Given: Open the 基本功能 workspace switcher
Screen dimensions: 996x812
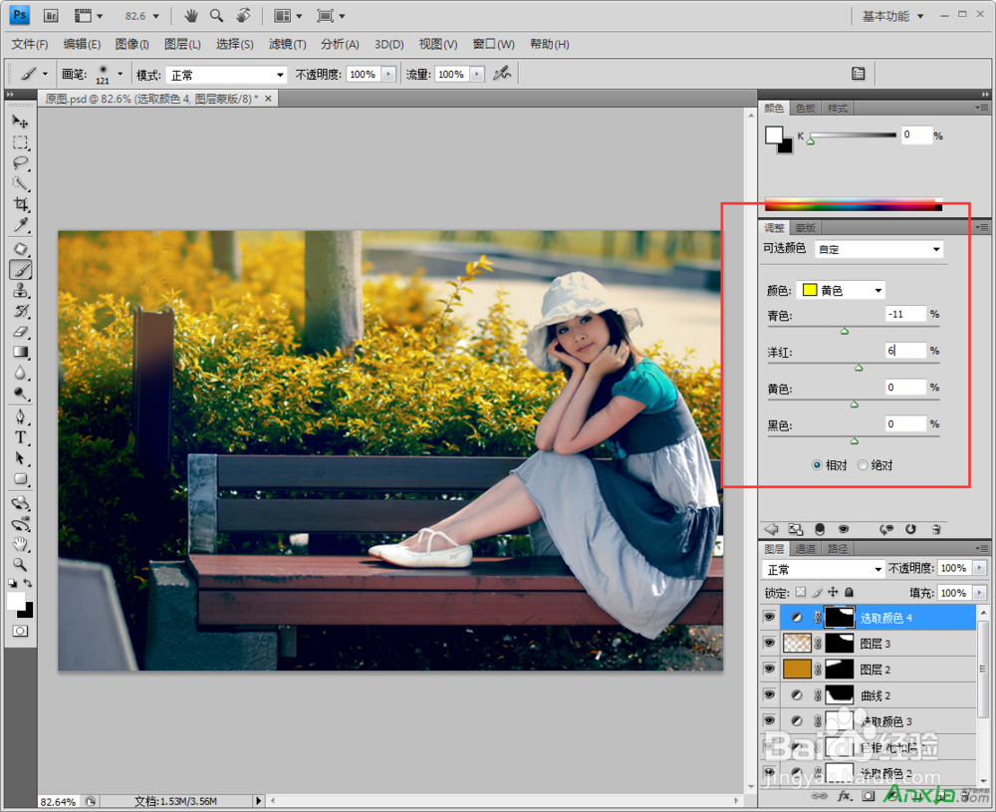Looking at the screenshot, I should 892,16.
